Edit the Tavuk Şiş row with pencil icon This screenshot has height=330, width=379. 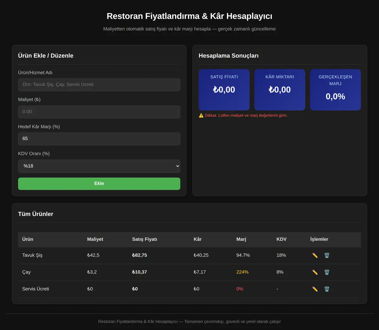coord(315,255)
